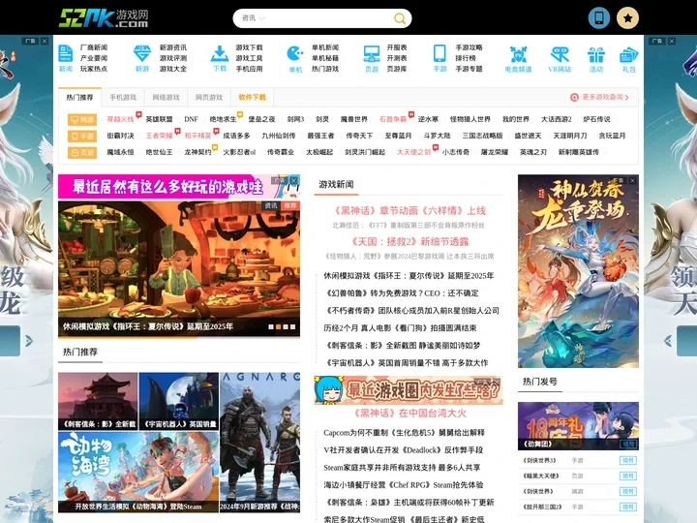Click the orange 页游 category badge
Screen dimensions: 697x523
(81, 152)
